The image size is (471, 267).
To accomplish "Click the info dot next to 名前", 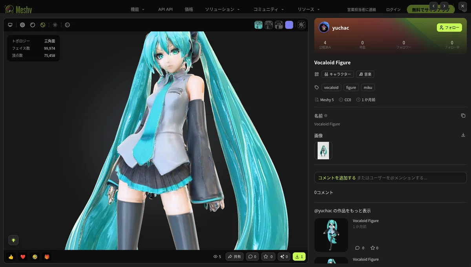I will [326, 116].
